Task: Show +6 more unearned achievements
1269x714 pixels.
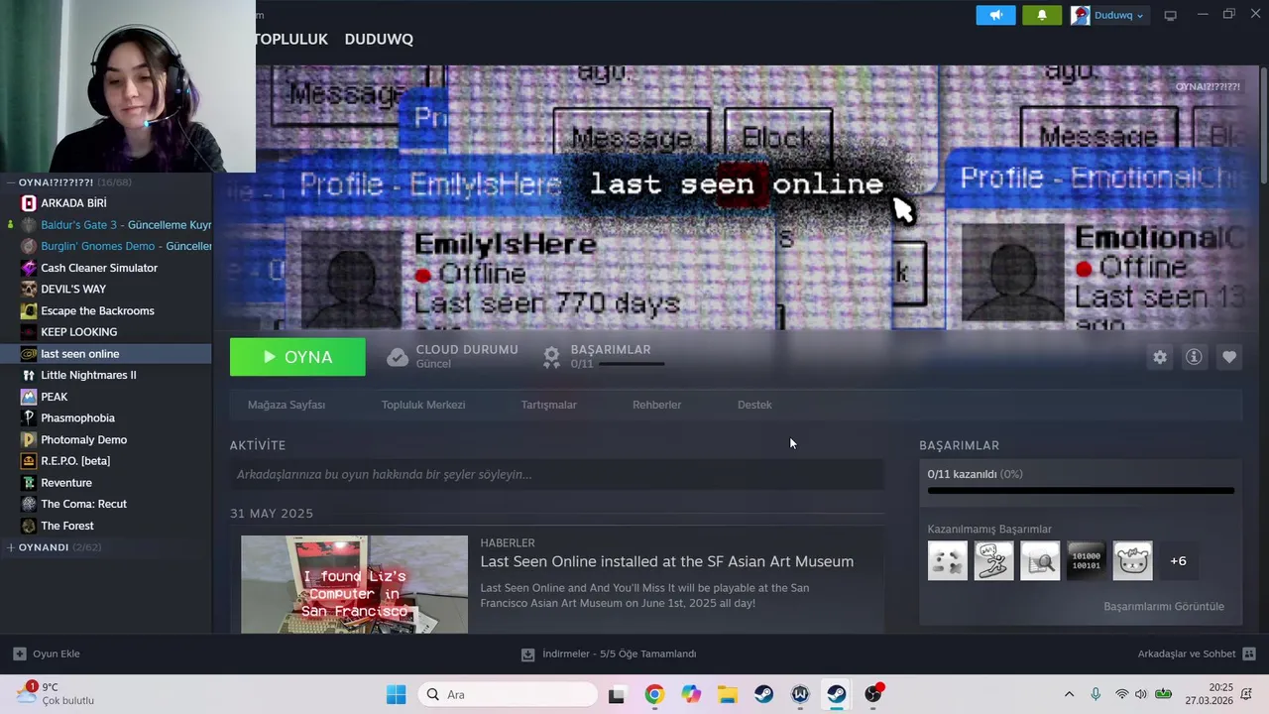Action: point(1178,561)
